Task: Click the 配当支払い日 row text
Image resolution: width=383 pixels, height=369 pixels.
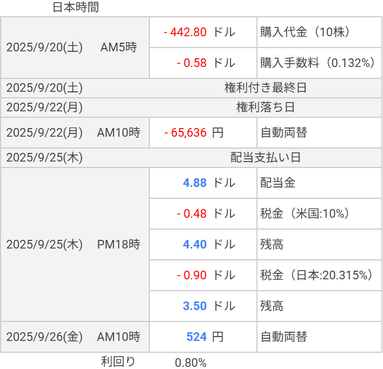Action: 266,158
